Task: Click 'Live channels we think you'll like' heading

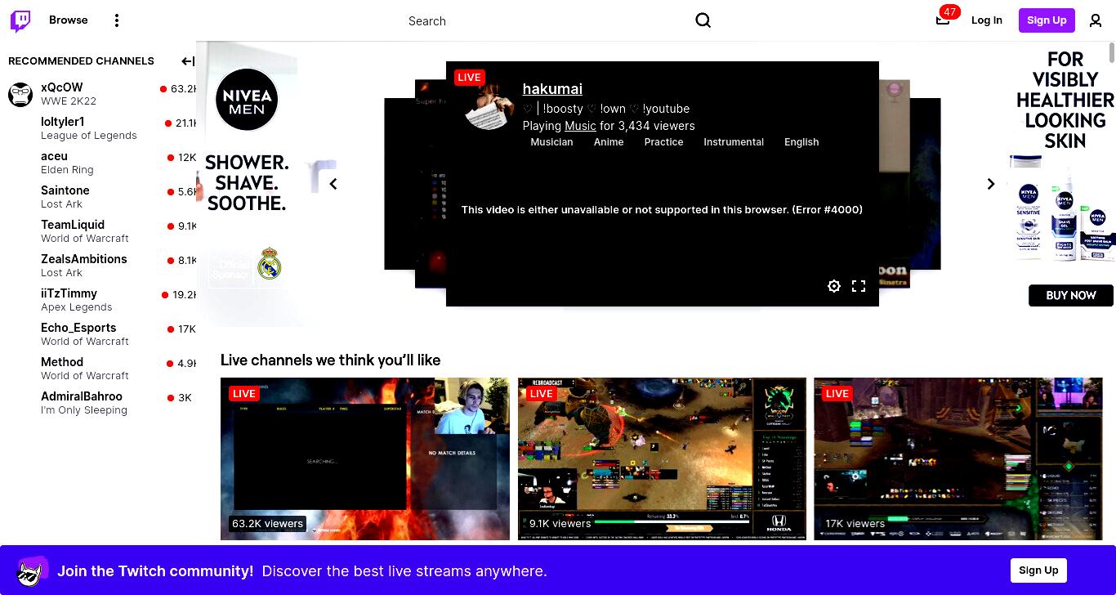Action: coord(330,360)
